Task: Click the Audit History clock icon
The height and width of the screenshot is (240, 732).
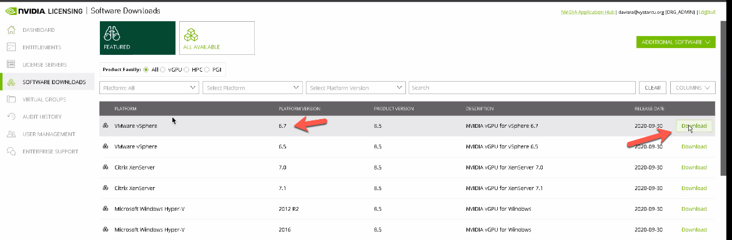Action: [x=12, y=117]
